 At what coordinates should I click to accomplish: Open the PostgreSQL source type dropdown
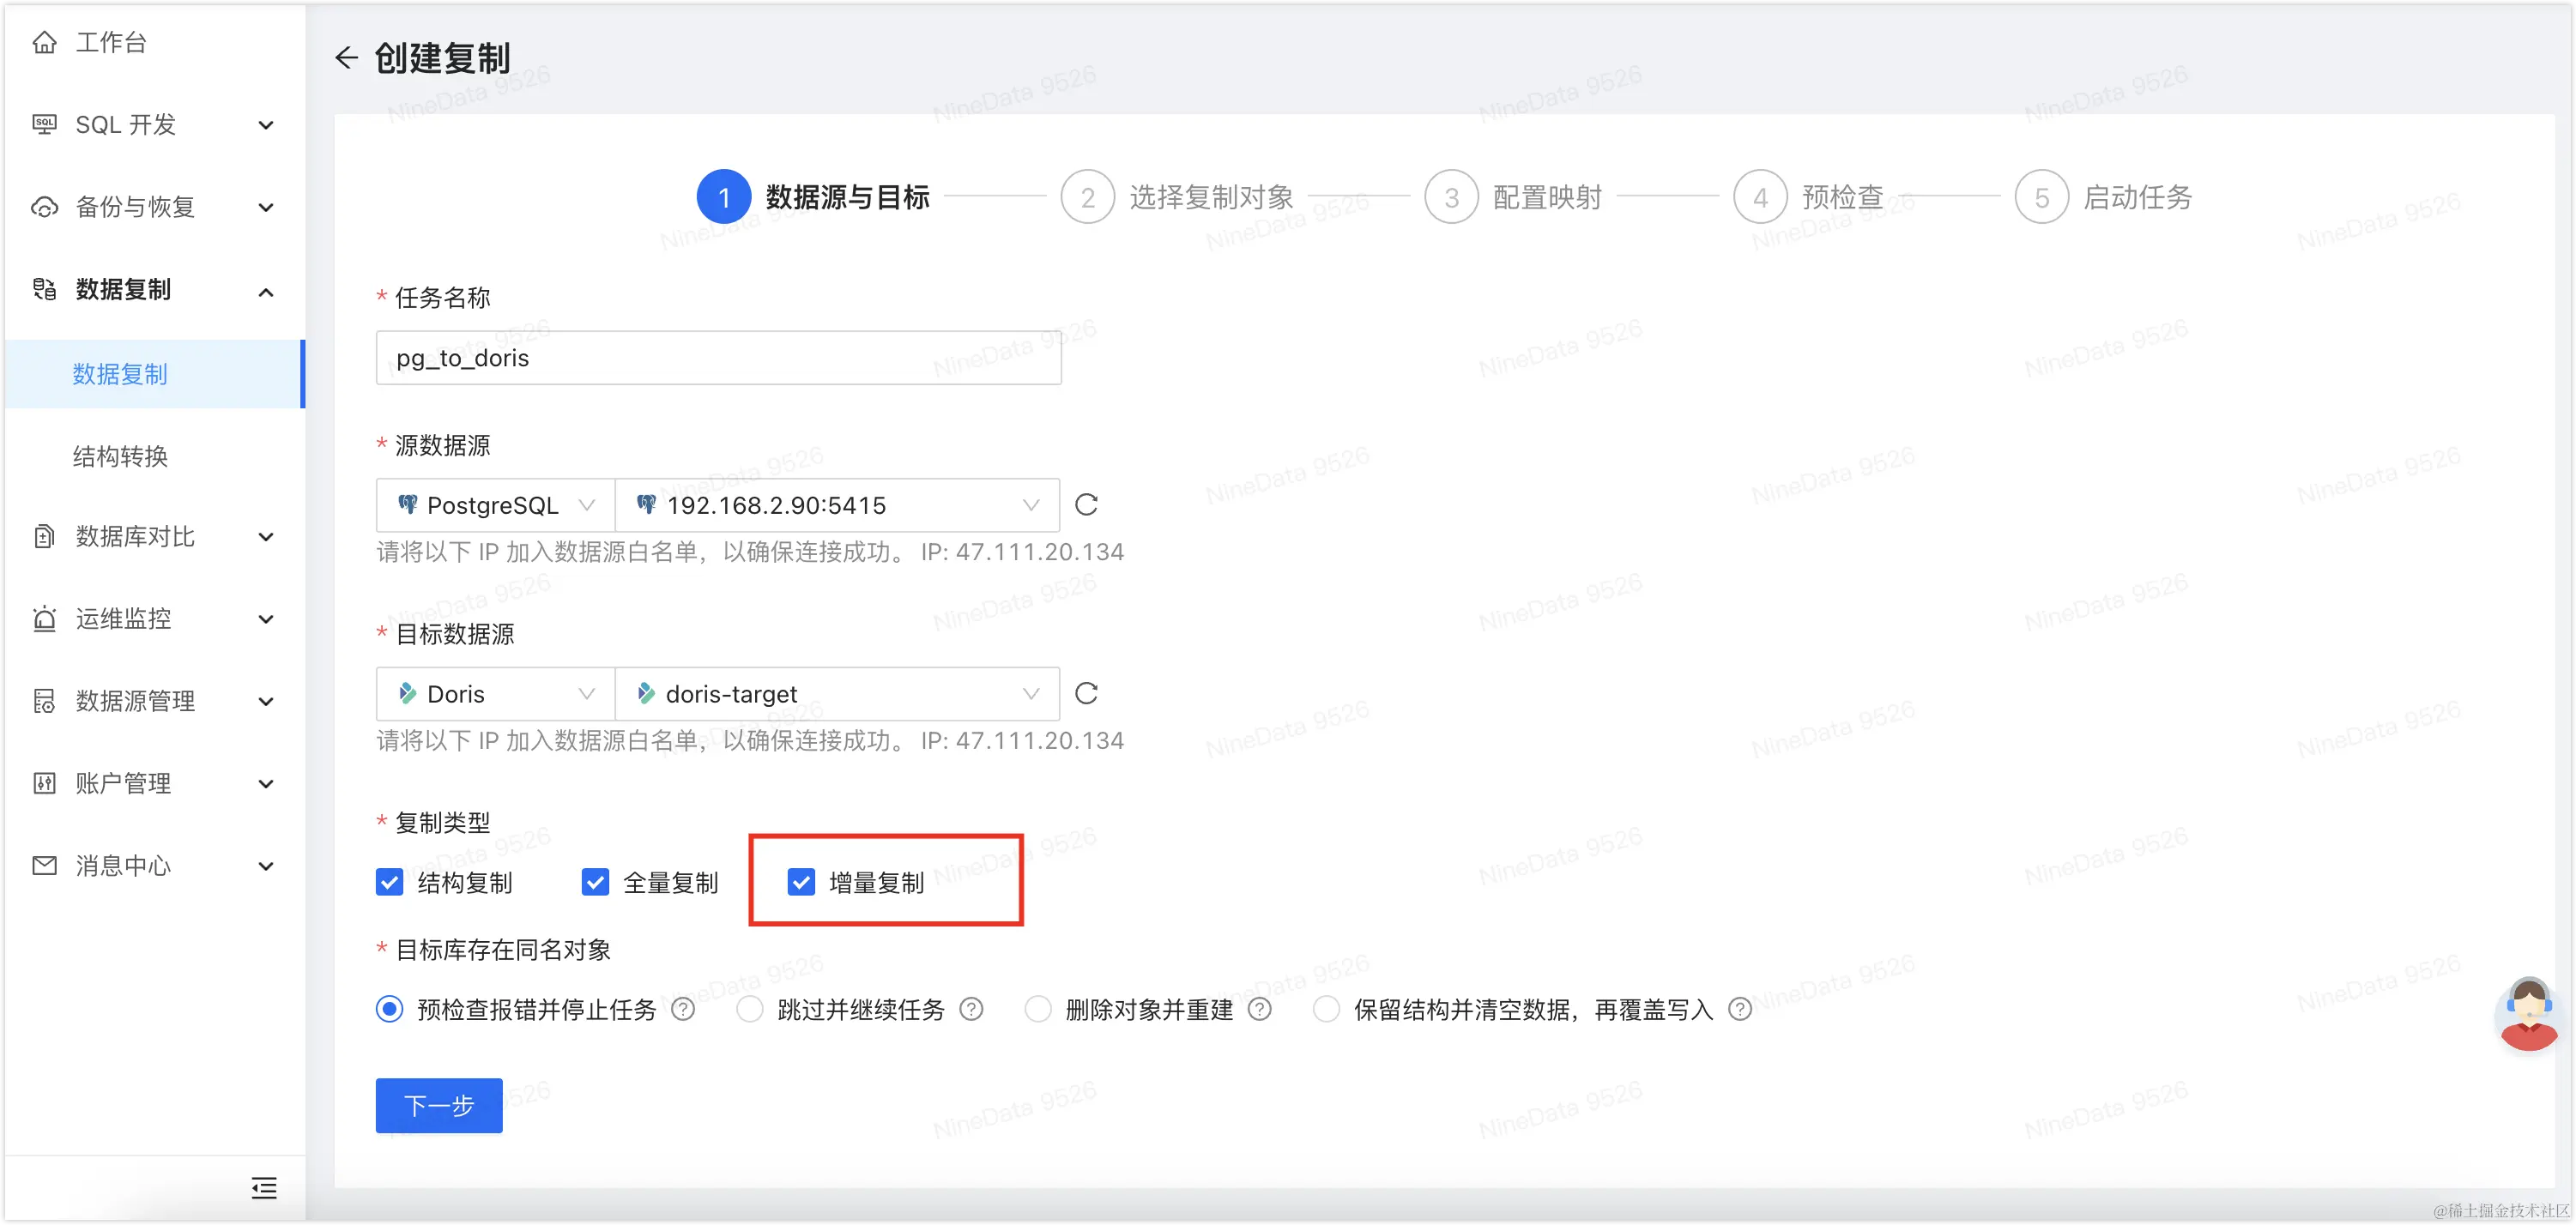(x=496, y=506)
